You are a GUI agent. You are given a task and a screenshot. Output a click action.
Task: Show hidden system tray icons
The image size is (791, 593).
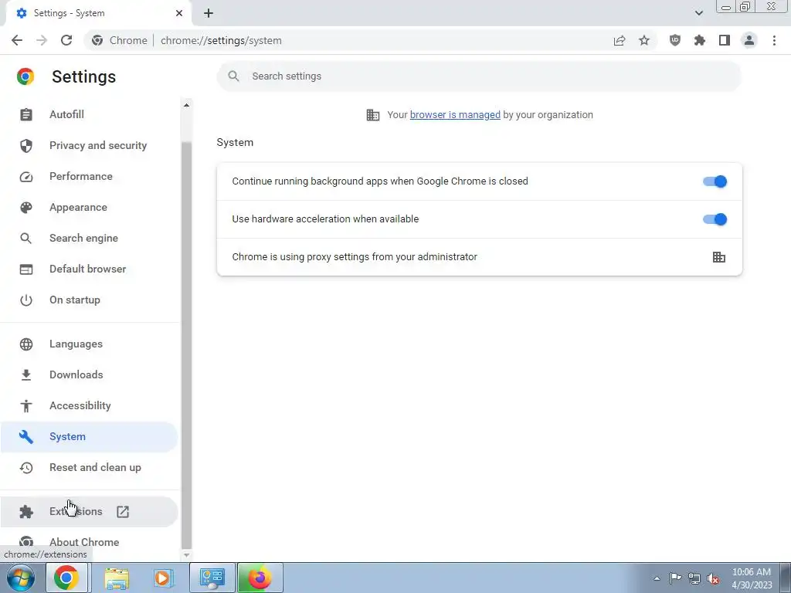[657, 578]
